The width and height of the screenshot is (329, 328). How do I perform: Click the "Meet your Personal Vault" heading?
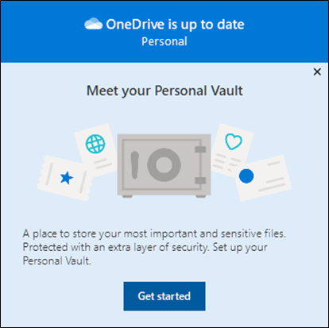point(164,91)
